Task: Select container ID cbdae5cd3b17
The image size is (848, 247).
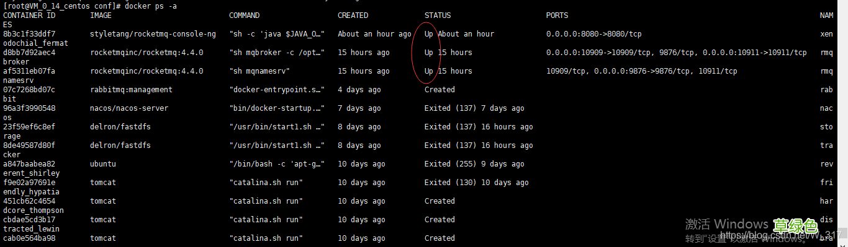Action: (29, 220)
